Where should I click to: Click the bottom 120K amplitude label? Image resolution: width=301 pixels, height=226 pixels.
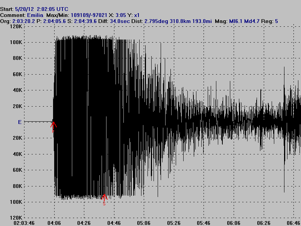pos(16,218)
